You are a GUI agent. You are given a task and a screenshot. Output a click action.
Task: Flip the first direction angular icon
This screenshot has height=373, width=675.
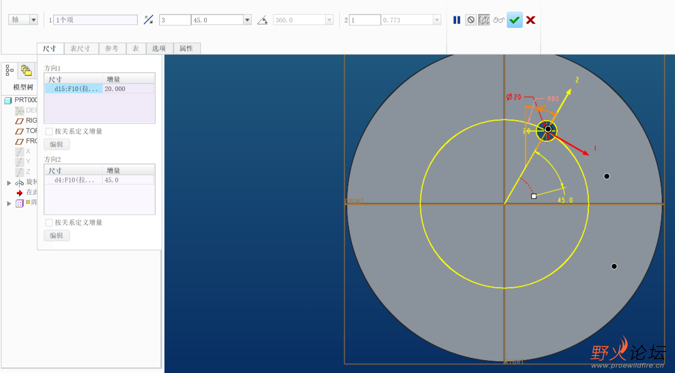tap(149, 20)
